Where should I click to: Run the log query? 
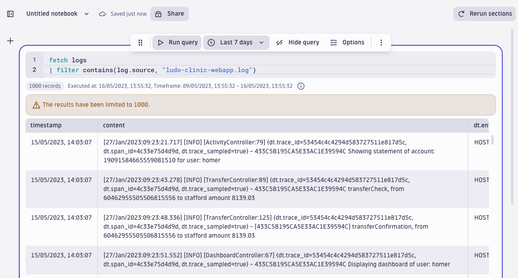tap(177, 42)
